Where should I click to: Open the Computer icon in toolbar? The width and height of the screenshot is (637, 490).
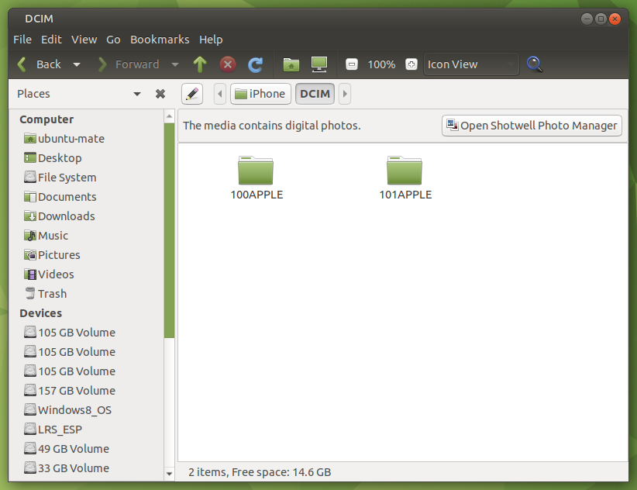coord(318,64)
